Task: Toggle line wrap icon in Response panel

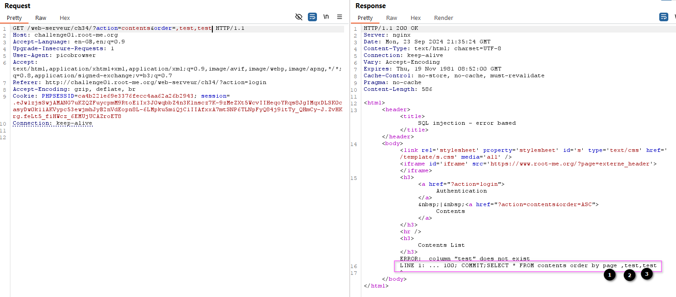Action: click(x=663, y=17)
